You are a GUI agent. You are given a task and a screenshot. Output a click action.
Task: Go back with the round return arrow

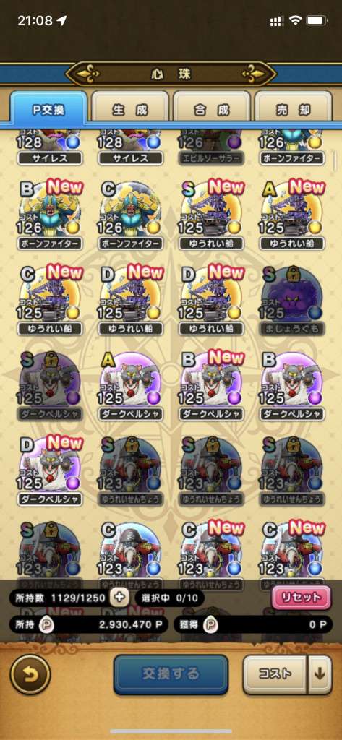coord(30,674)
